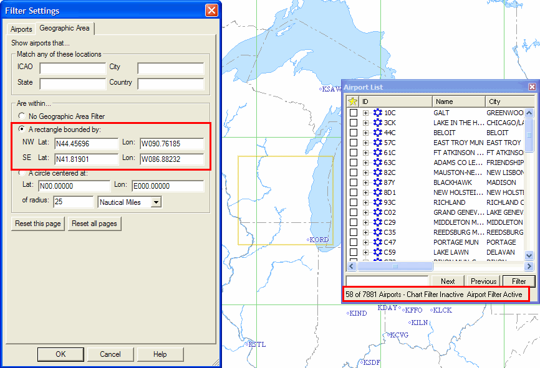Click the airport icon for C35

tap(378, 232)
